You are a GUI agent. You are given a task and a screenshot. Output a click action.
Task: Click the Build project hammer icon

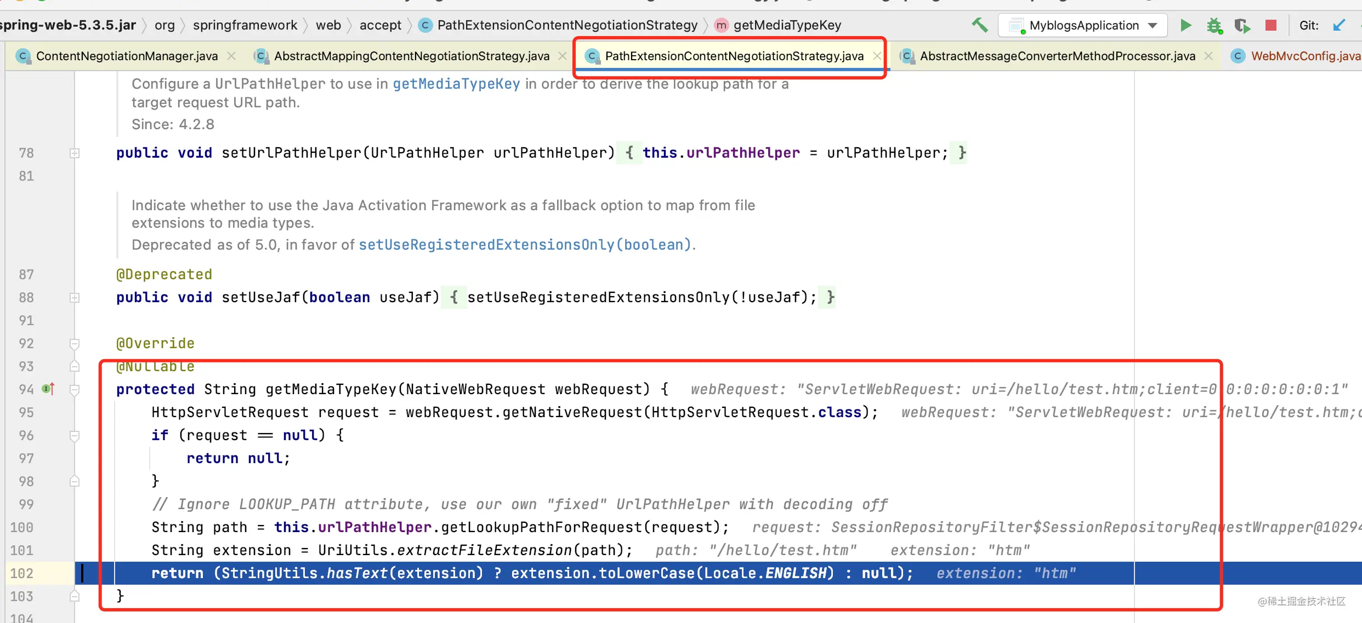979,25
